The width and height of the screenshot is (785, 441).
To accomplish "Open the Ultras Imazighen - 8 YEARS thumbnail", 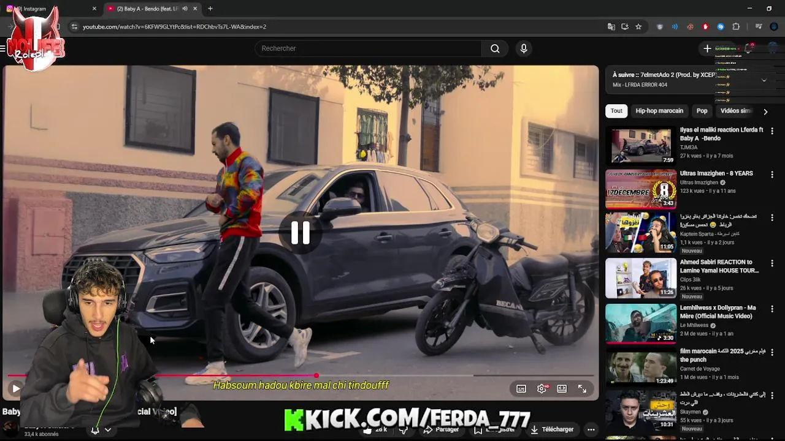I will click(x=641, y=189).
